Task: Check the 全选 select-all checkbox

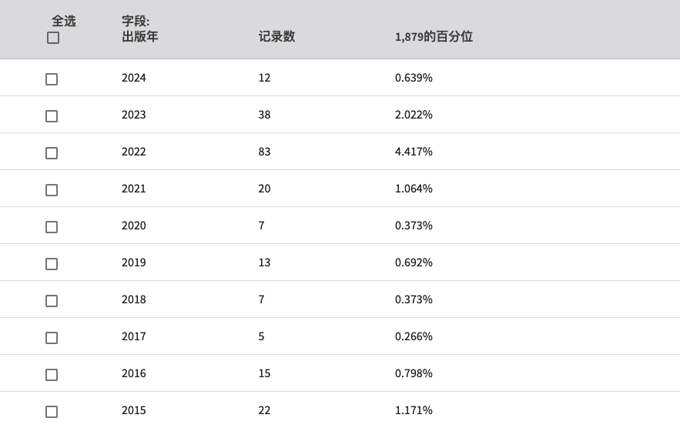Action: pos(53,38)
